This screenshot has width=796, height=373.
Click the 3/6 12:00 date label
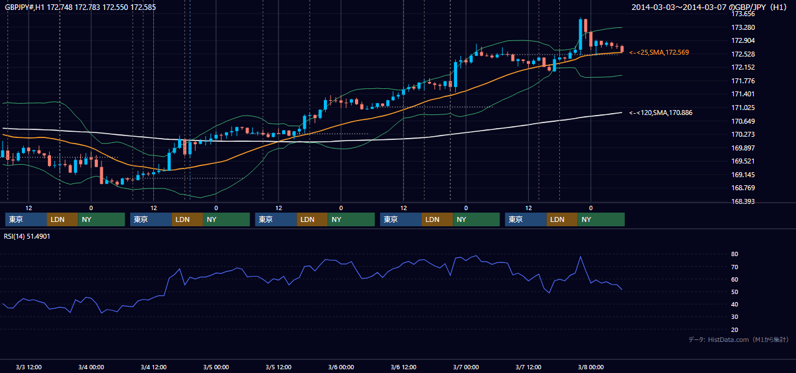[x=403, y=367]
